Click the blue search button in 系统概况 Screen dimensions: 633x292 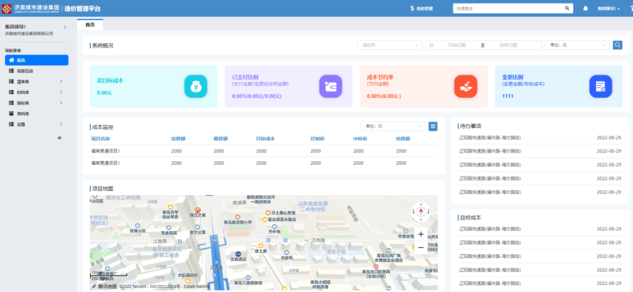617,45
